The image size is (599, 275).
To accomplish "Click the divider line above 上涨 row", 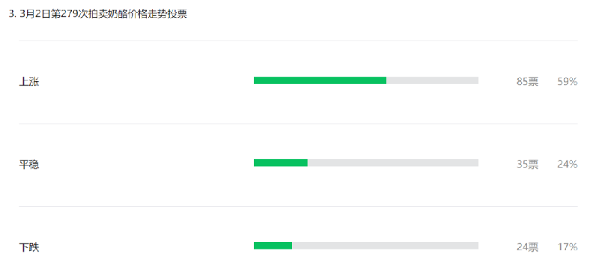I will [x=298, y=40].
